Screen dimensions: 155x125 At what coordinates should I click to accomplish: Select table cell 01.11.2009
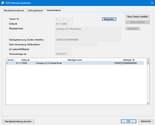25,63
